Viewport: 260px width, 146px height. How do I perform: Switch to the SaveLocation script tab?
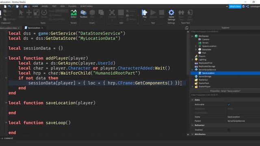tap(34, 28)
